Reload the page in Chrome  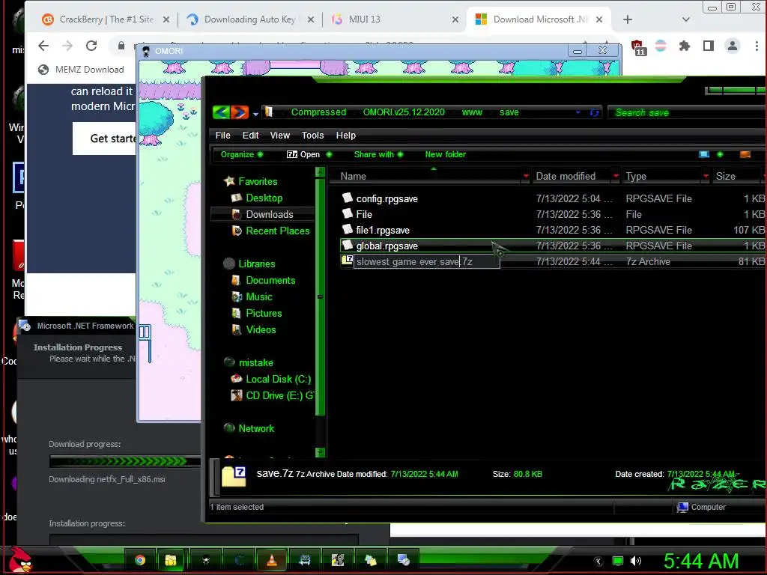pyautogui.click(x=91, y=46)
